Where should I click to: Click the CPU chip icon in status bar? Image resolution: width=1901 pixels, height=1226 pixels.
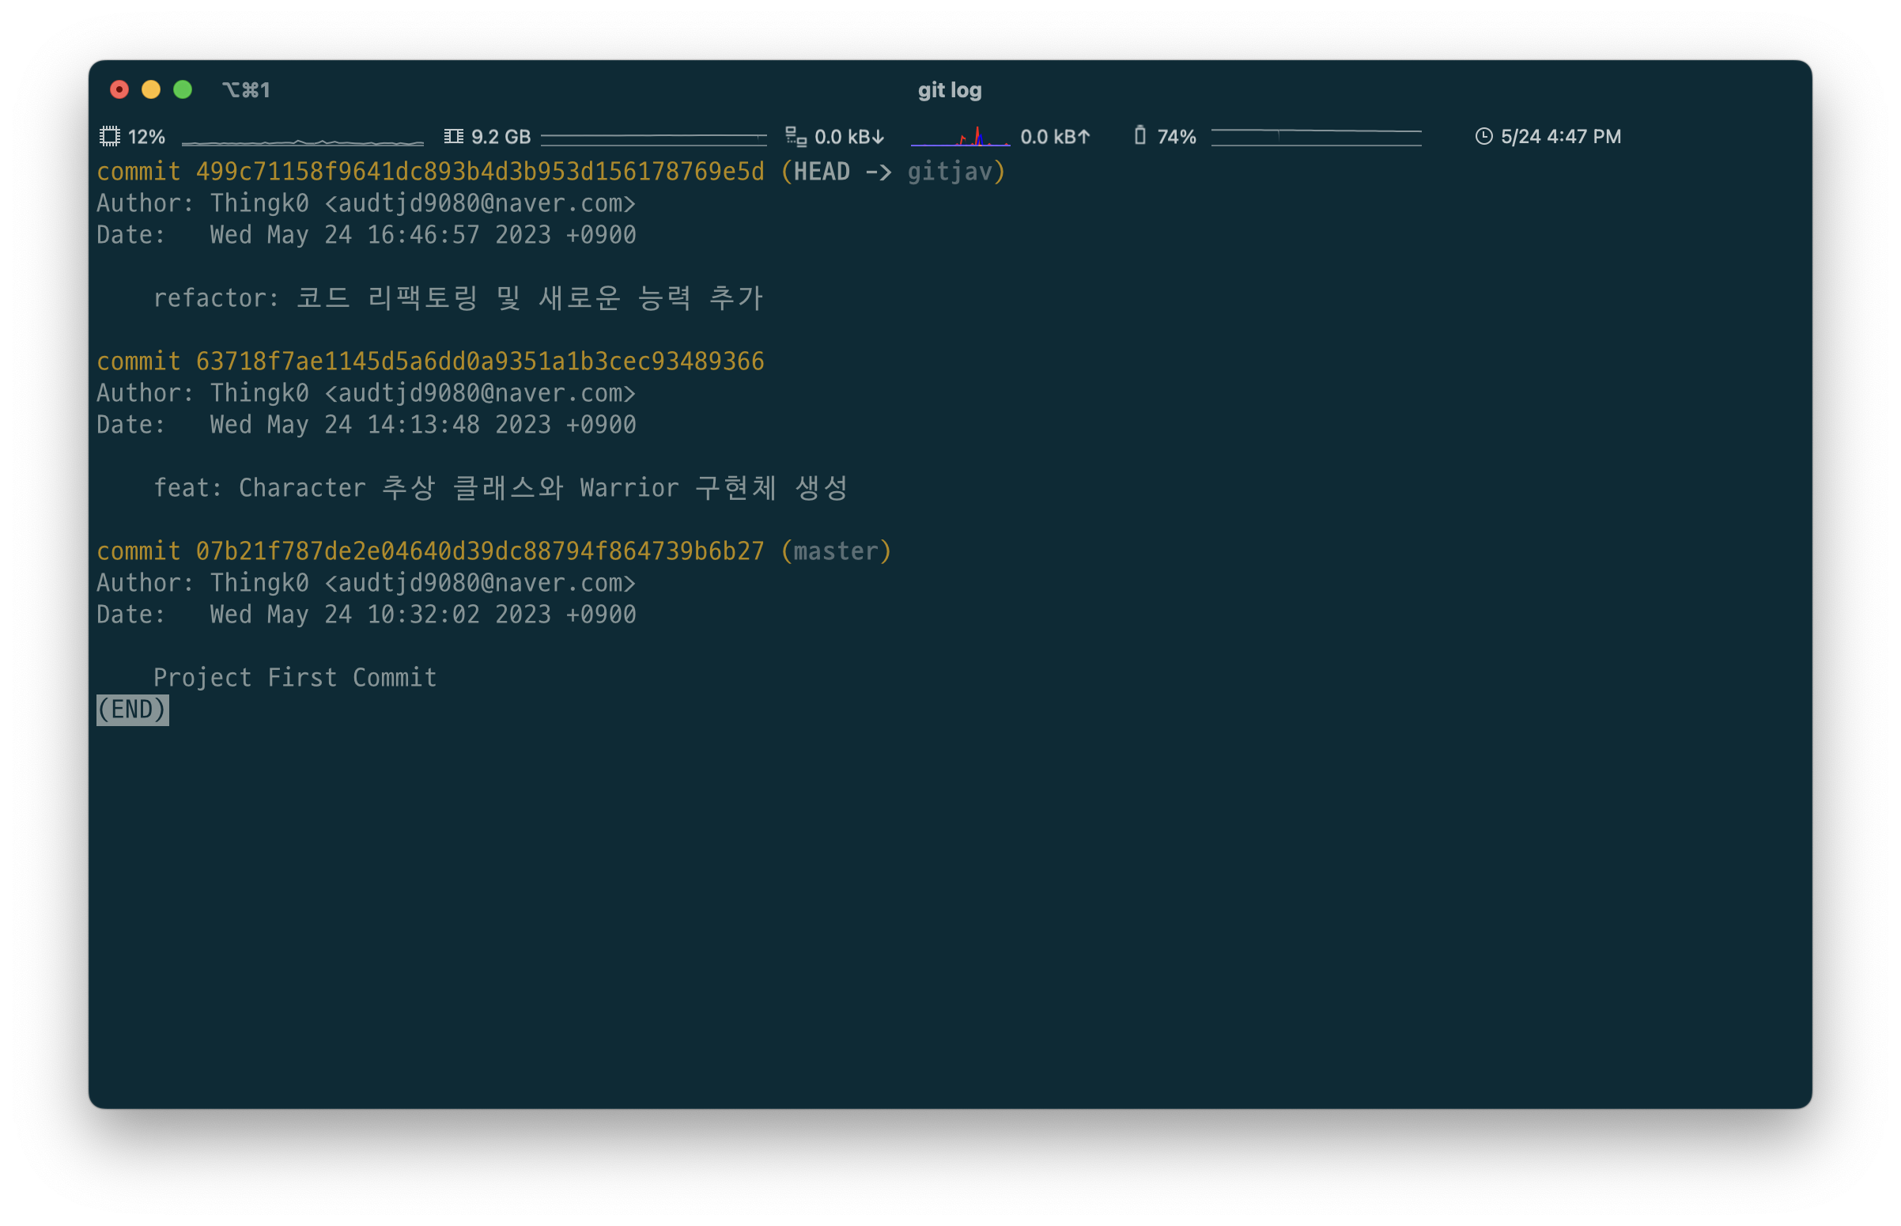110,137
